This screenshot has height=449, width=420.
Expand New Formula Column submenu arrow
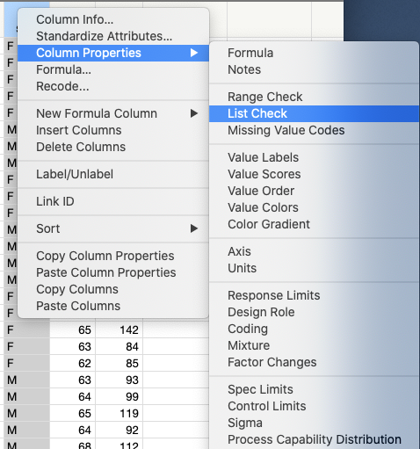coord(193,113)
